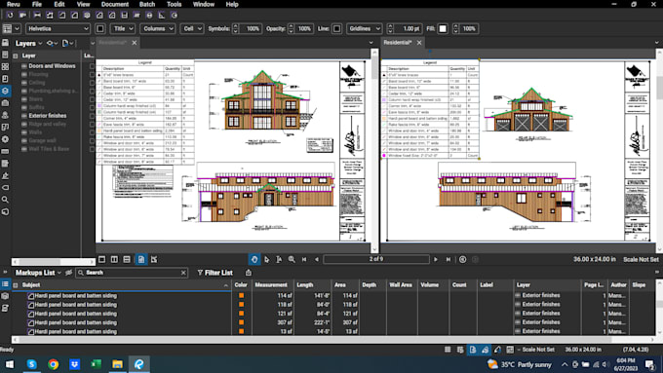This screenshot has width=663, height=373.
Task: Click the Filter List button
Action: [x=214, y=273]
